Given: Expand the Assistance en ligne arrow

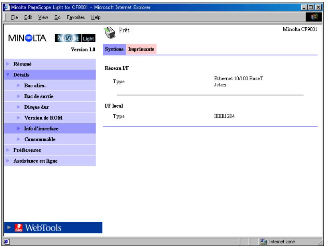Looking at the screenshot, I should click(x=8, y=161).
